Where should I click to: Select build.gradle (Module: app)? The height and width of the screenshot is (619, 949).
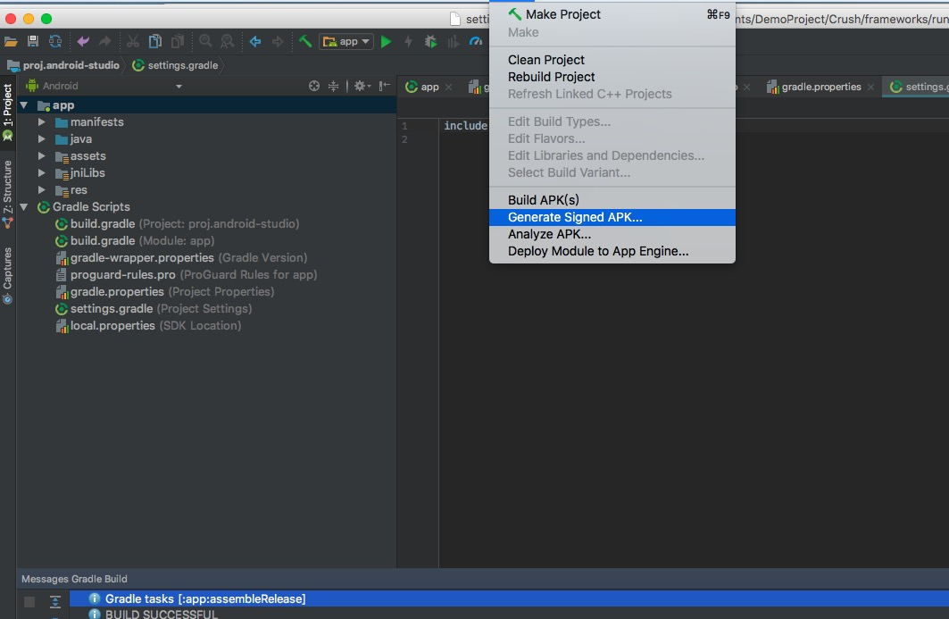click(135, 241)
